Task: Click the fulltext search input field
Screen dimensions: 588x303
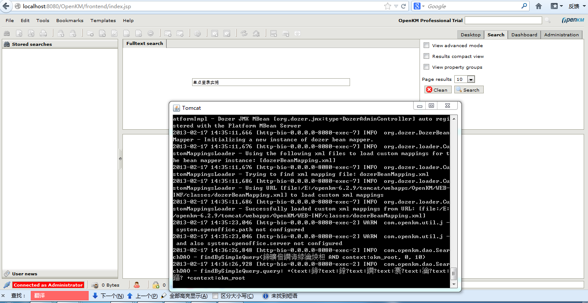Action: click(x=271, y=82)
